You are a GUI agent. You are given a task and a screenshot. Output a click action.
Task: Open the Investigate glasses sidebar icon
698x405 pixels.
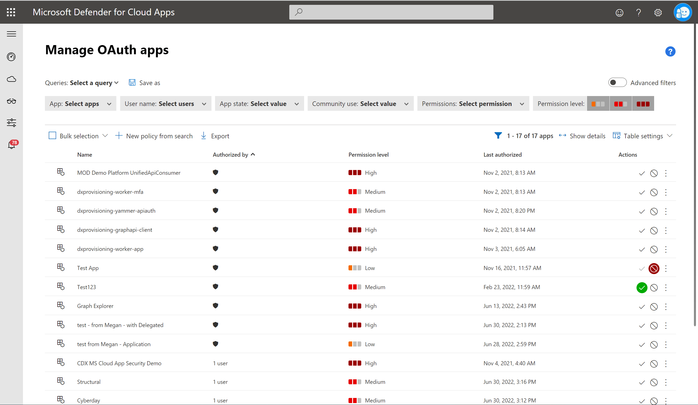coord(11,101)
